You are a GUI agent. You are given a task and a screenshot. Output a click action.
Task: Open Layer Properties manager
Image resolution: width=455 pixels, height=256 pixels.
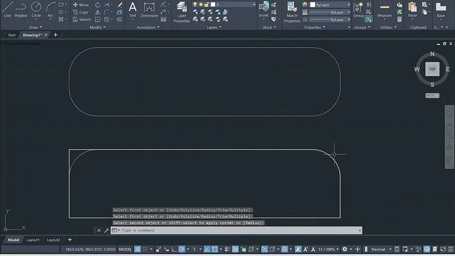point(181,12)
